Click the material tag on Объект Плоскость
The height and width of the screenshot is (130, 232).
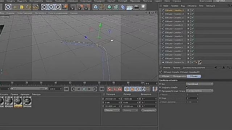point(199,62)
